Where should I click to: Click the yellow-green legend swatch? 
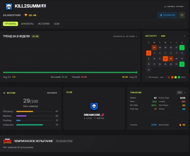(x=175, y=77)
